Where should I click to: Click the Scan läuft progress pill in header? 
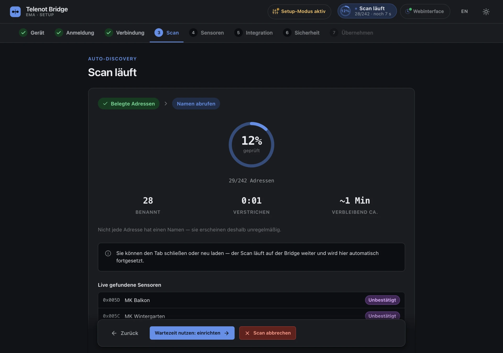pos(367,11)
